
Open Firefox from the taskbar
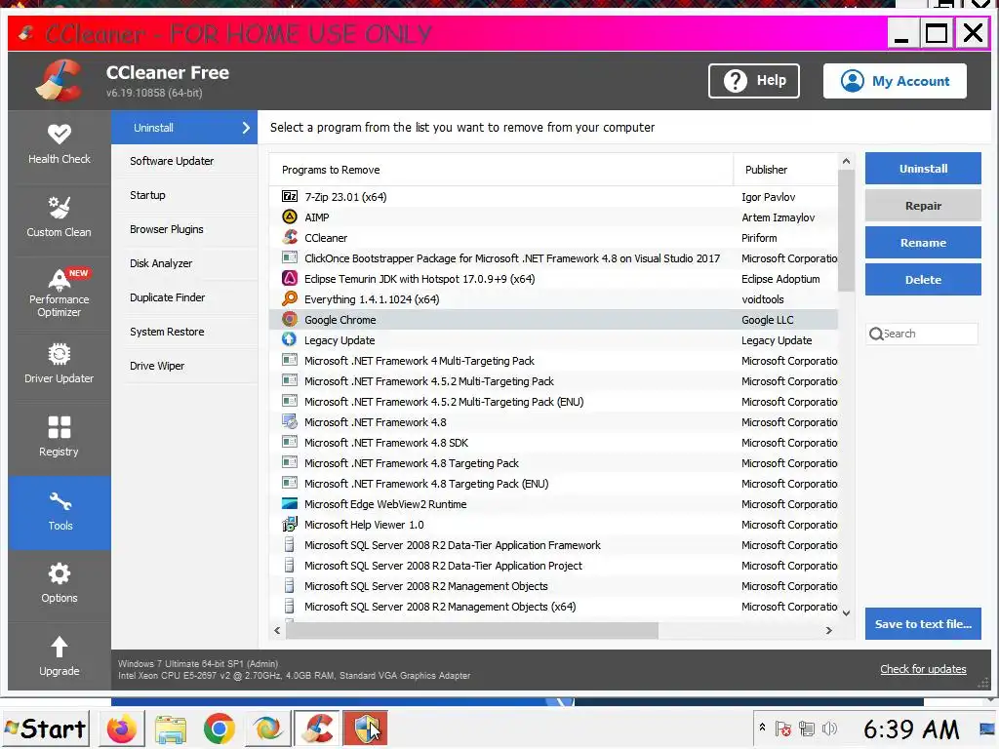[121, 729]
